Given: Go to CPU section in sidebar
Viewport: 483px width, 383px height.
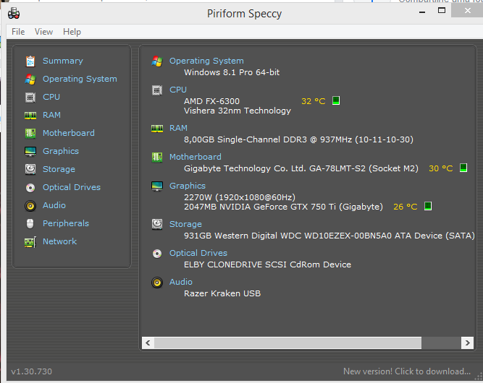Looking at the screenshot, I should (x=51, y=97).
